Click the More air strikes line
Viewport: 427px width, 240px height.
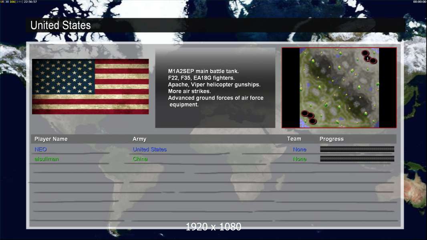coord(189,91)
